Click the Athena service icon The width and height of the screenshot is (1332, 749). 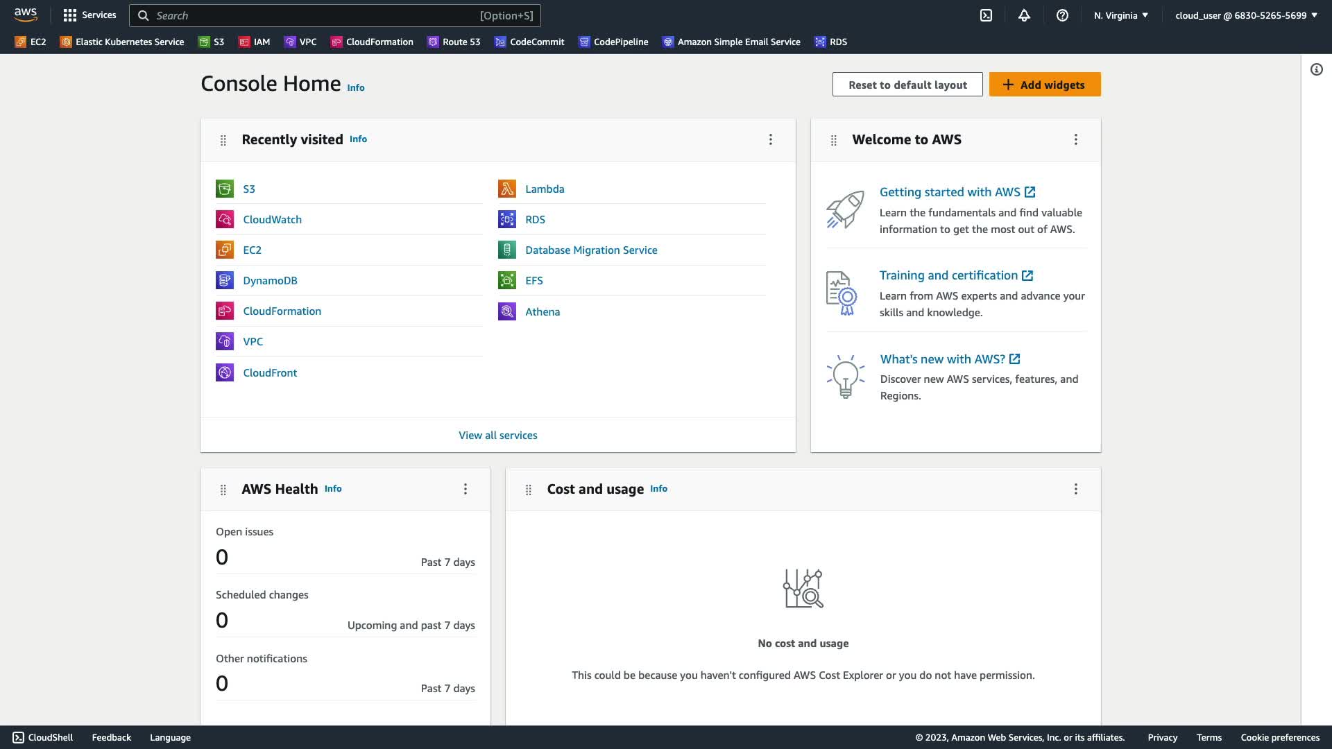pos(507,311)
